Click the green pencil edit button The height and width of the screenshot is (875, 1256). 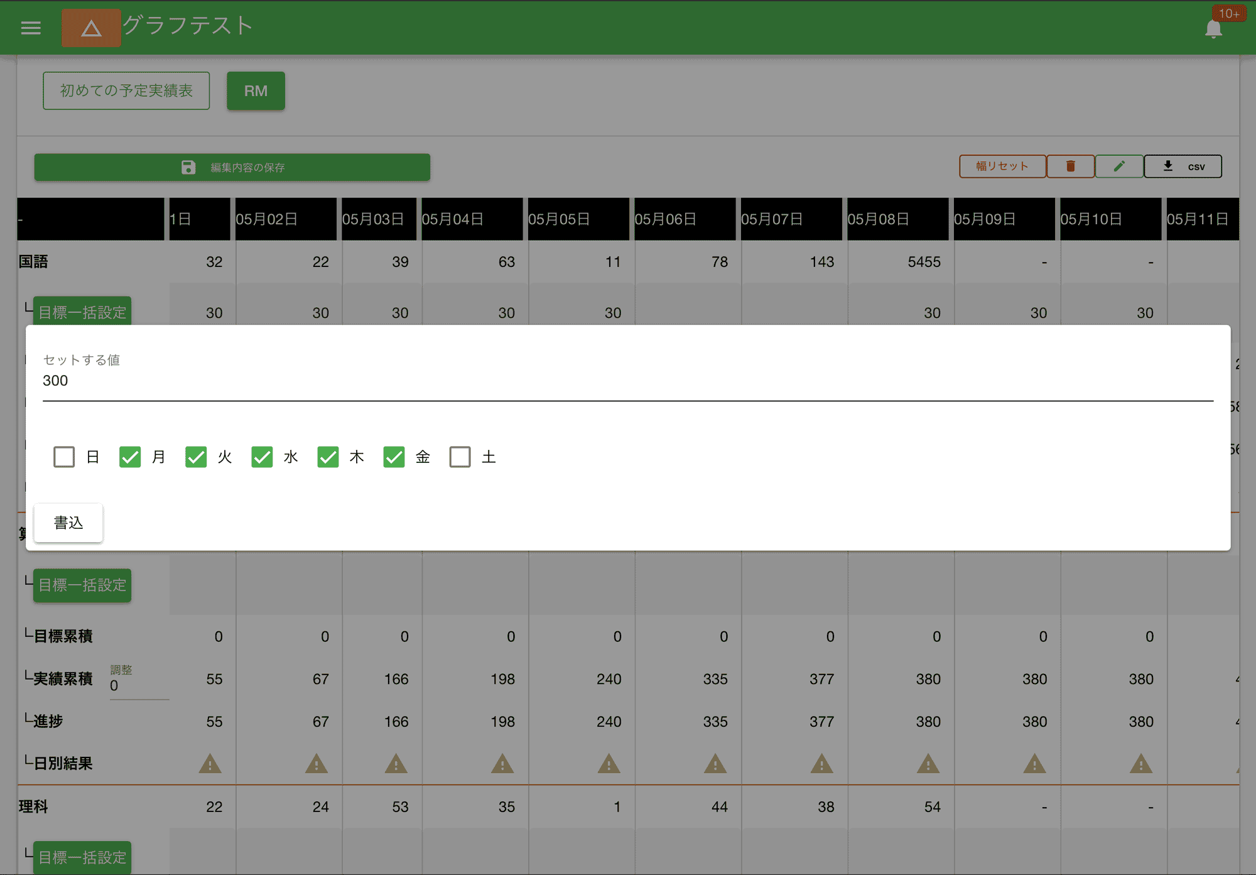(1118, 166)
